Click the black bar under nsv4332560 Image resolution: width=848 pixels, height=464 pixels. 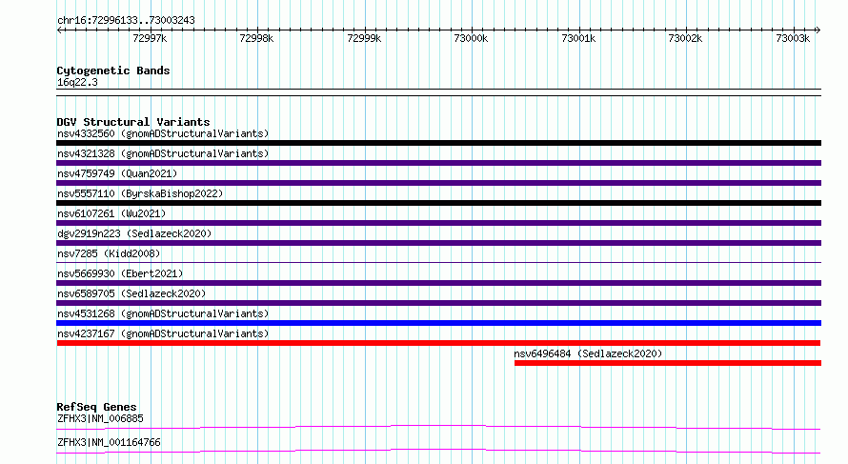click(438, 143)
